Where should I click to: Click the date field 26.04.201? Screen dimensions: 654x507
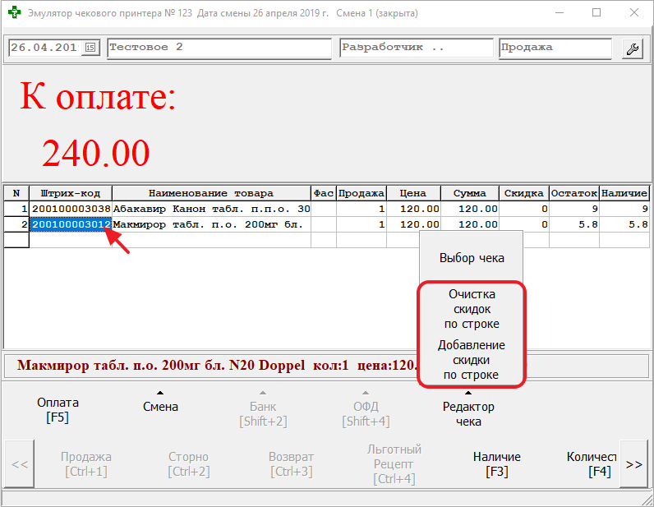(x=45, y=48)
